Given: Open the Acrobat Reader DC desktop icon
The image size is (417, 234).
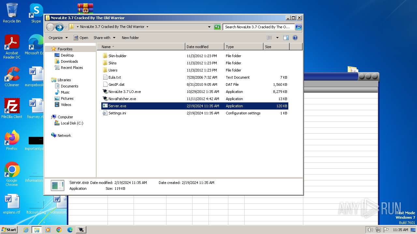Looking at the screenshot, I should [x=12, y=47].
